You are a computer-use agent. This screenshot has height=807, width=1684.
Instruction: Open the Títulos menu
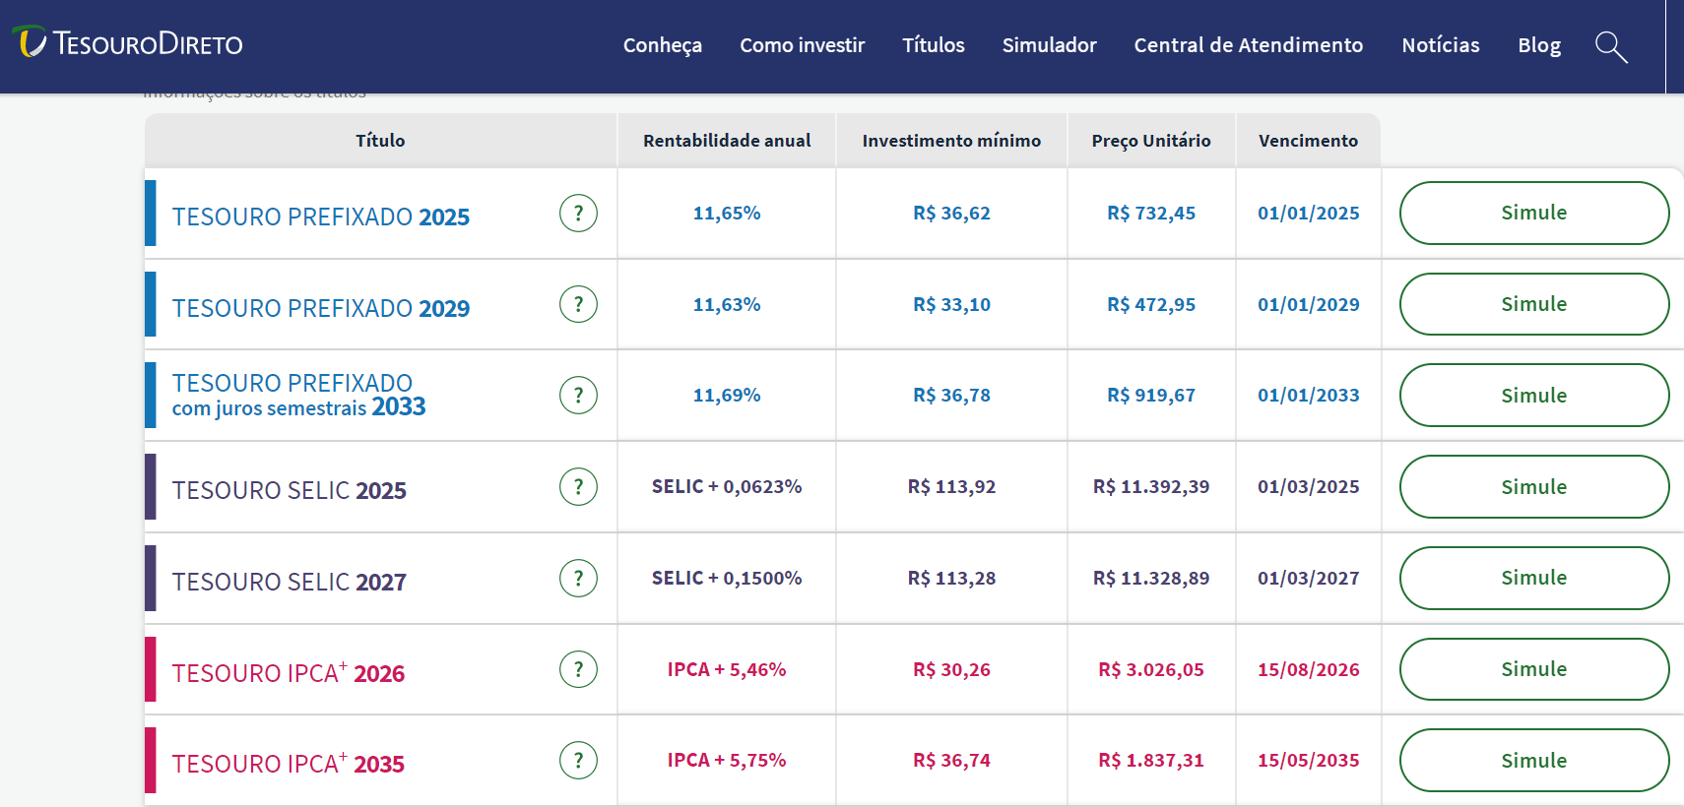click(x=934, y=45)
